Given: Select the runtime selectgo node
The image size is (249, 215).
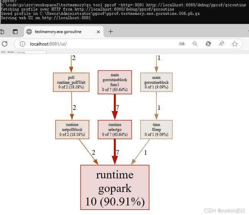Looking at the screenshot, I should [x=115, y=129].
